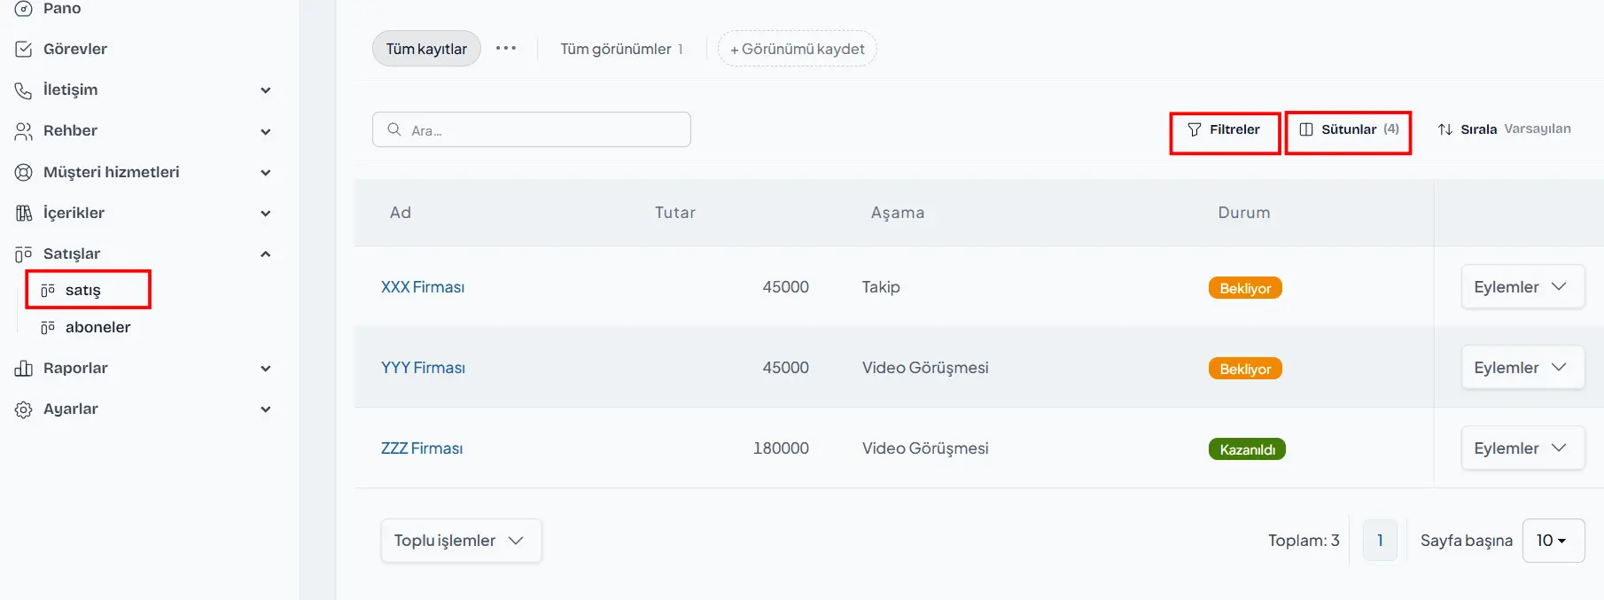Open the Sayfa başına page size dropdown
Image resolution: width=1604 pixels, height=600 pixels.
click(1553, 541)
